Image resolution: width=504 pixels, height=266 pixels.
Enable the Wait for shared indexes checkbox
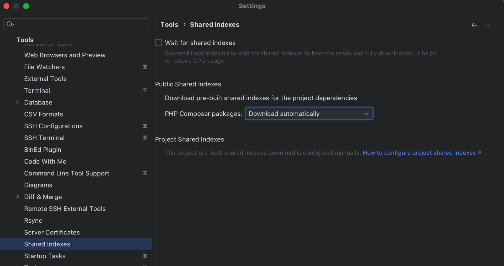(159, 43)
